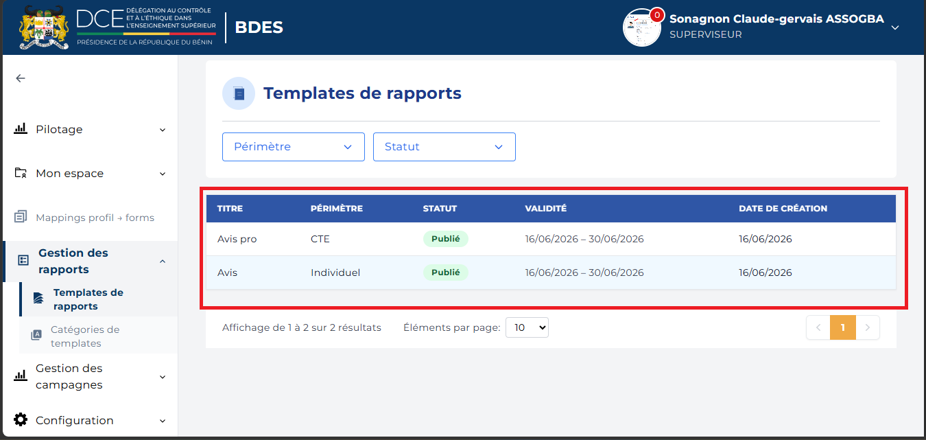
Task: Click the Publié badge in Individuel row
Action: point(446,273)
